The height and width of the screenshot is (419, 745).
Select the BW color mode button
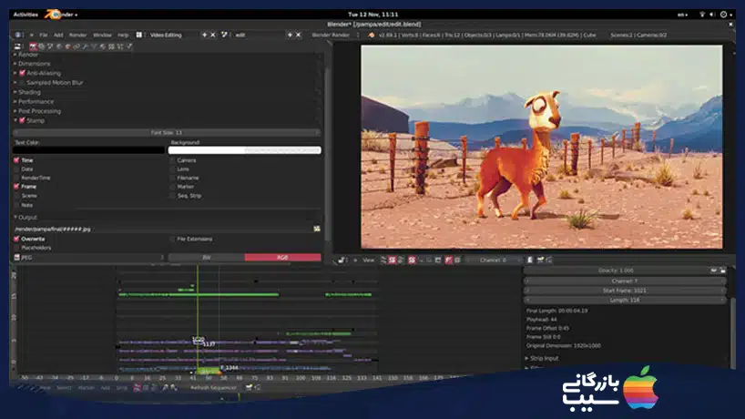pyautogui.click(x=207, y=258)
